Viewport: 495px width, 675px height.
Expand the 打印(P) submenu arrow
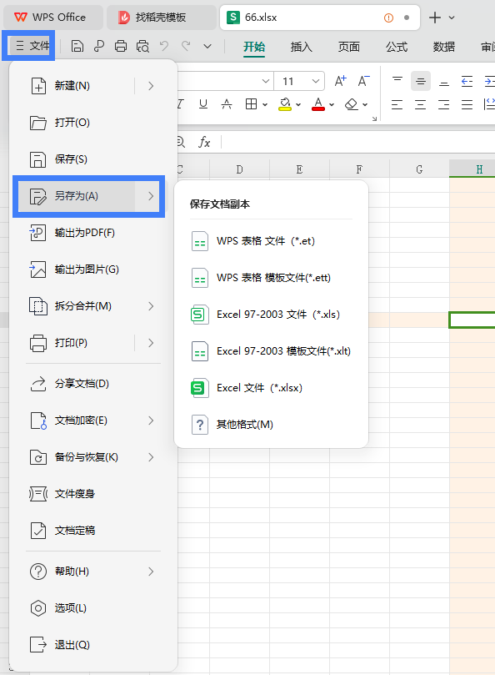click(x=151, y=343)
